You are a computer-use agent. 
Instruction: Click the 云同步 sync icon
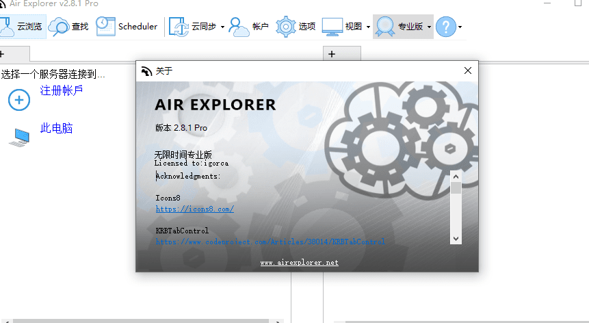[x=179, y=27]
